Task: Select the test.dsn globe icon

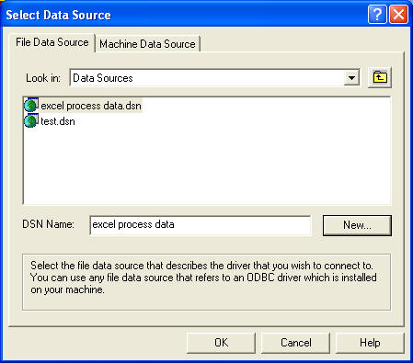Action: pos(31,120)
